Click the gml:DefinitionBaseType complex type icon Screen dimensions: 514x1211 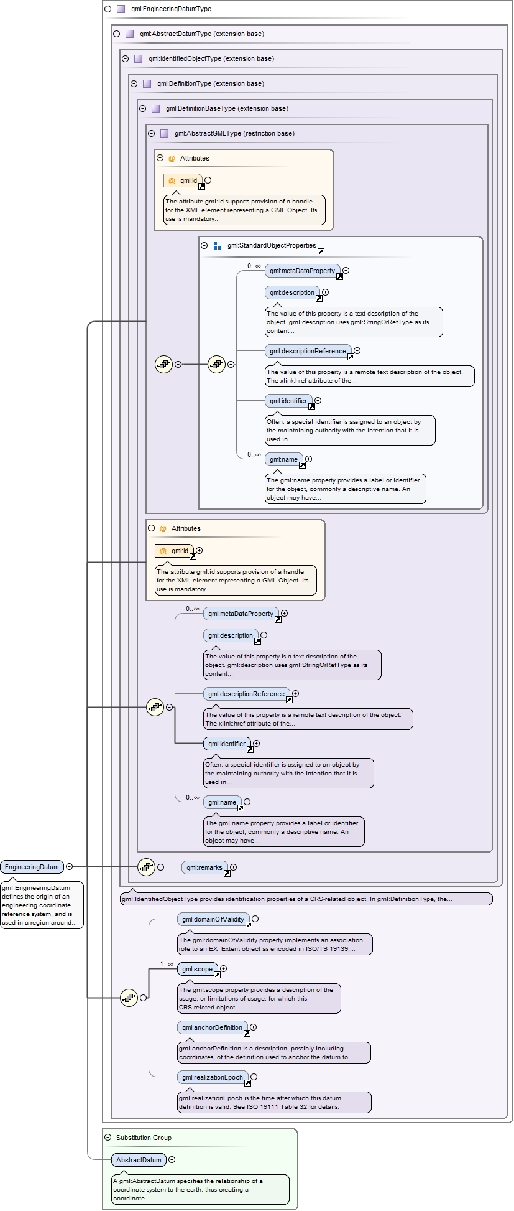click(x=156, y=109)
